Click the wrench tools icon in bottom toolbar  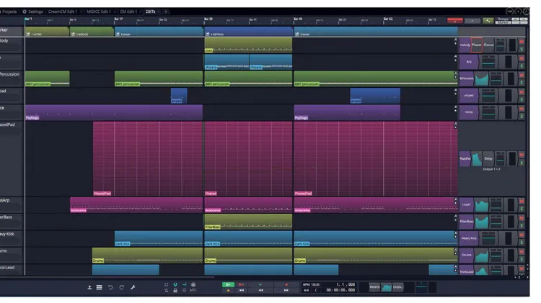point(132,287)
